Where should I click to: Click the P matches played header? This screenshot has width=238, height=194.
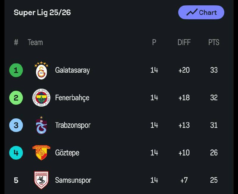[x=154, y=42]
